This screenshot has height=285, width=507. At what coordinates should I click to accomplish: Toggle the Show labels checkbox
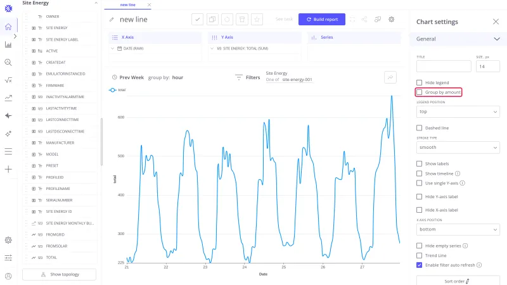pos(419,163)
